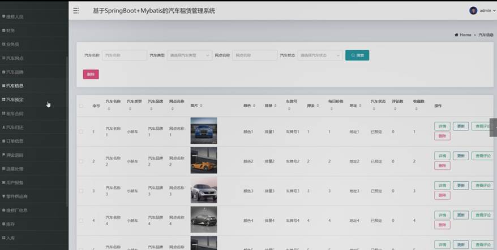
Task: Open the 汽车类型 dropdown
Action: point(190,55)
